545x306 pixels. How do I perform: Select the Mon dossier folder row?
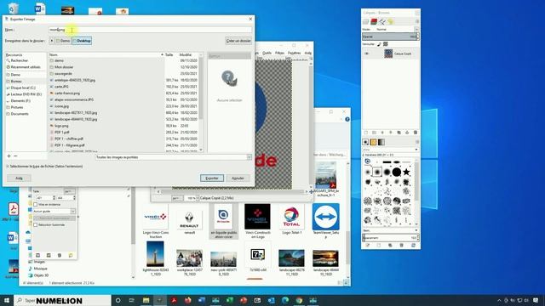click(123, 67)
